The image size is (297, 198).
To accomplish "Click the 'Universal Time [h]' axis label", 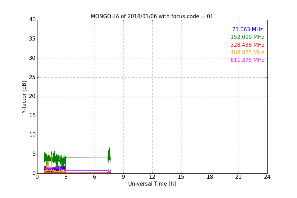I will (x=152, y=184).
